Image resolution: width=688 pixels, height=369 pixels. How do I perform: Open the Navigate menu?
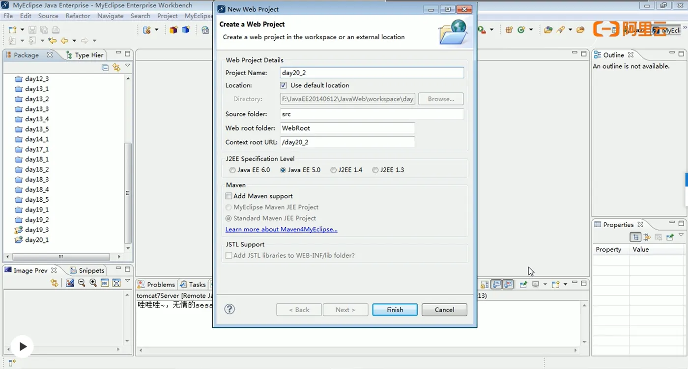110,16
